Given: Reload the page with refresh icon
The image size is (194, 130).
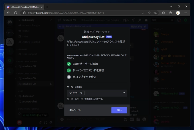Looking at the screenshot, I should pos(16,13).
